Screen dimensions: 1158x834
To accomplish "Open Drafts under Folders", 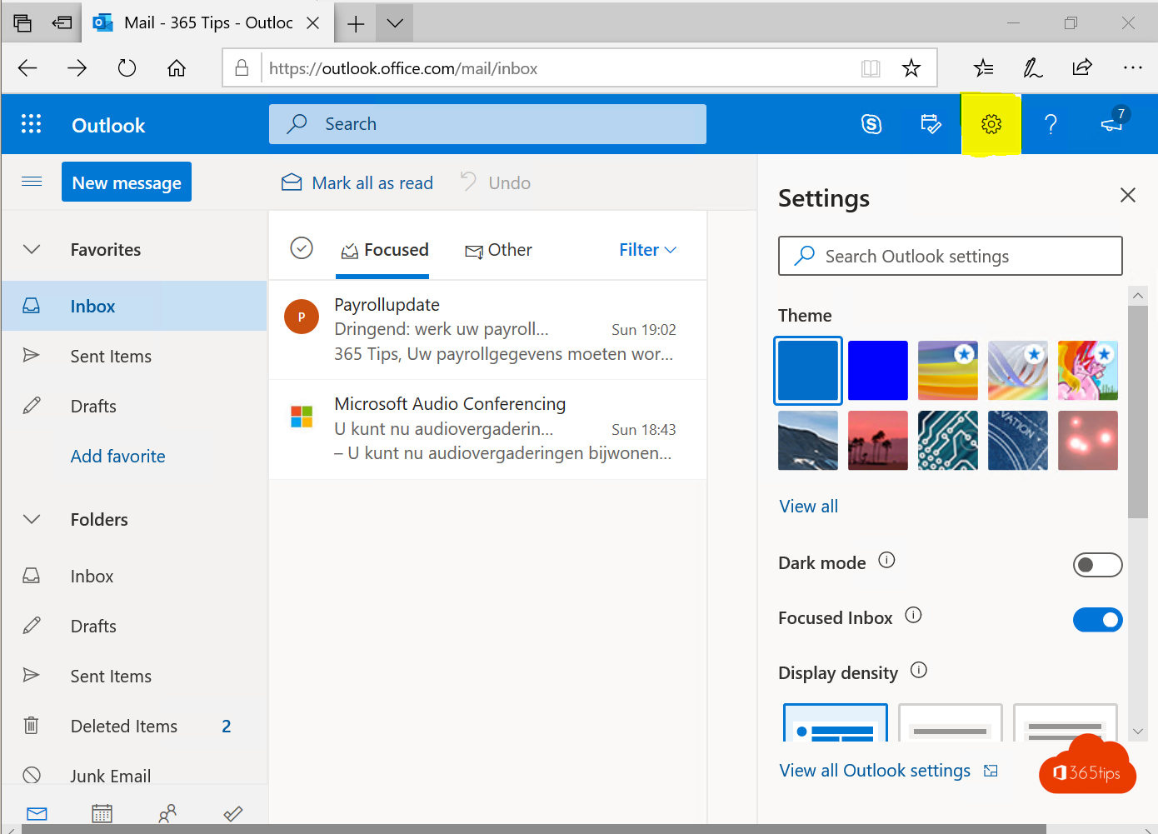I will [134, 626].
